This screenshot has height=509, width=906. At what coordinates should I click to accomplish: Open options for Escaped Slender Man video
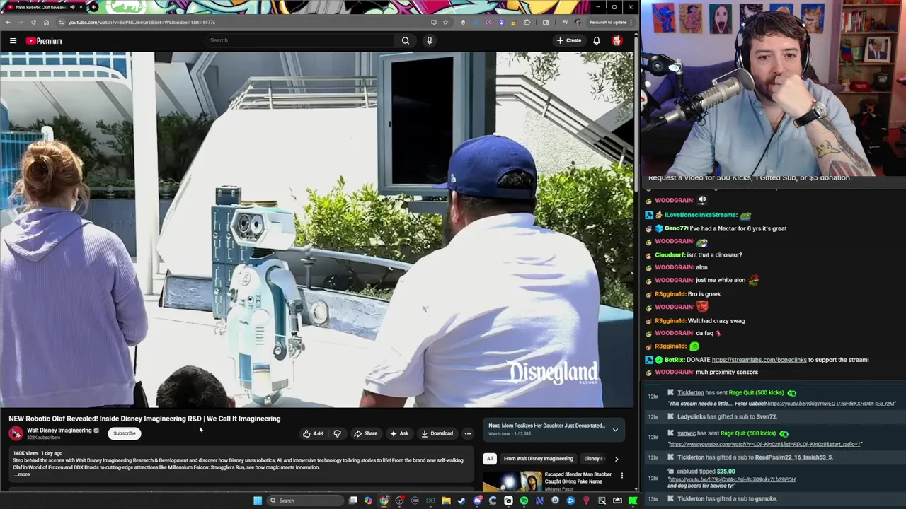coord(622,476)
